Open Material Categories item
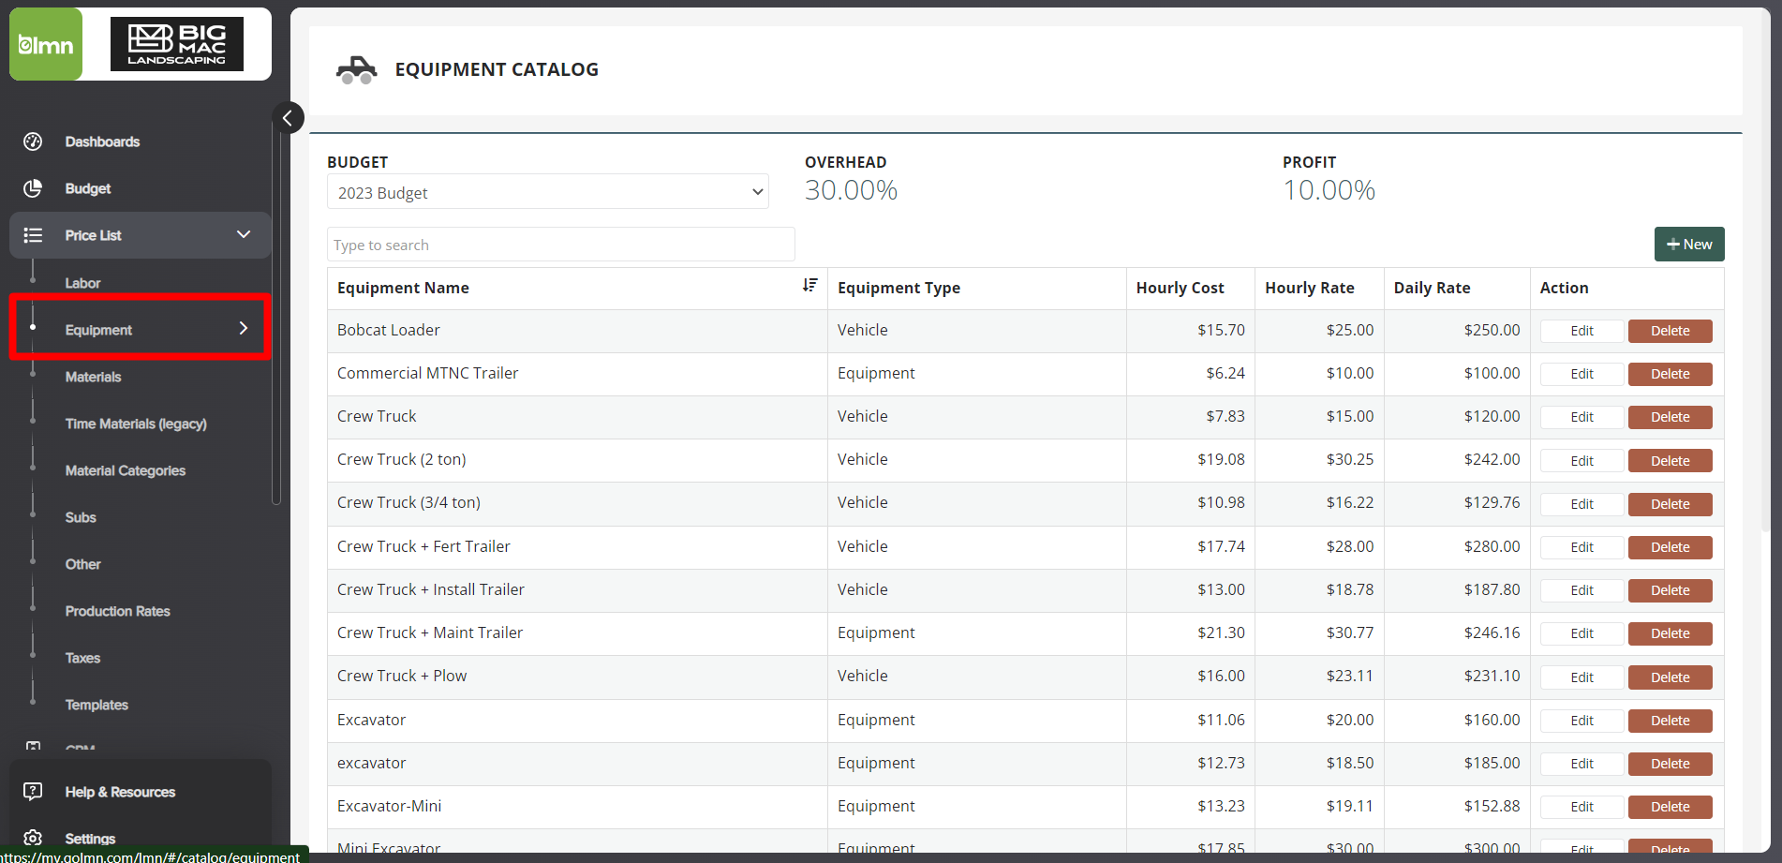 pyautogui.click(x=126, y=470)
